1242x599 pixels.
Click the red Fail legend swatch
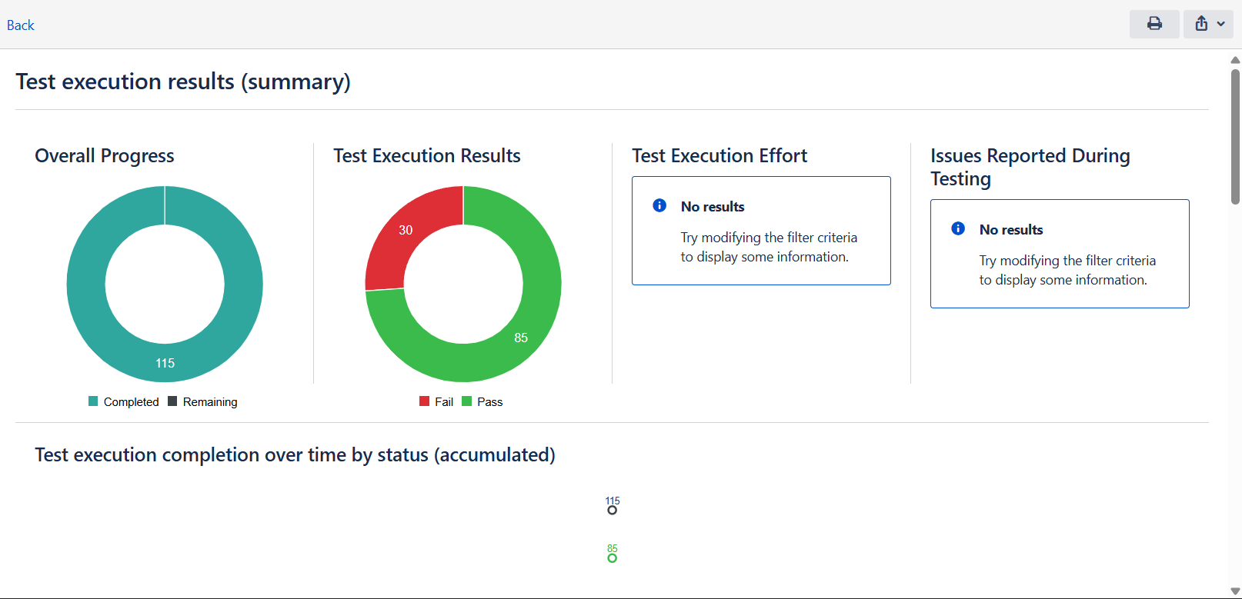[x=424, y=401]
